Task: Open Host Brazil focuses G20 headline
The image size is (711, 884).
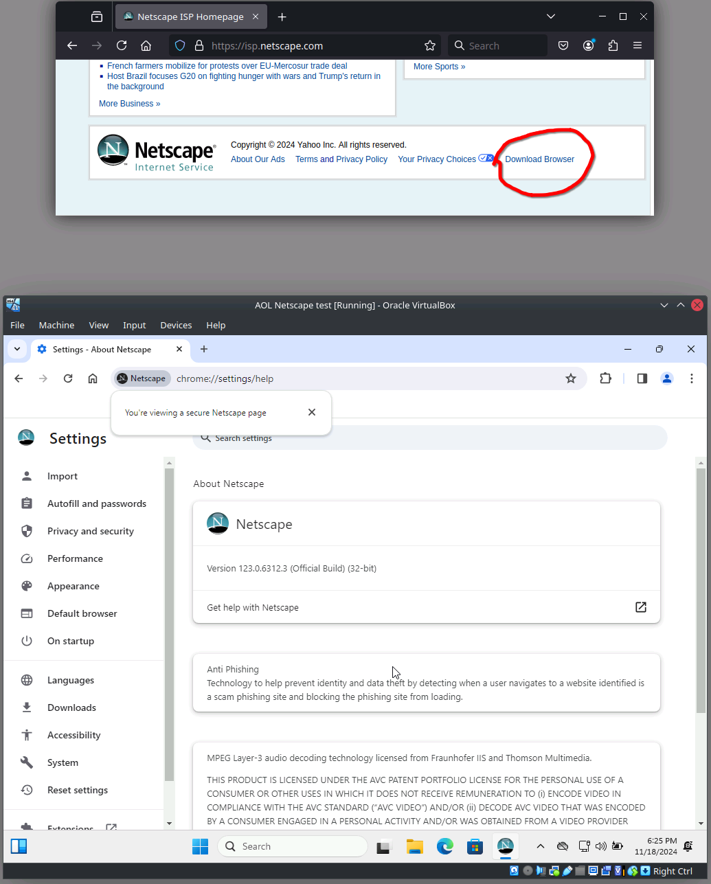Action: pyautogui.click(x=244, y=81)
